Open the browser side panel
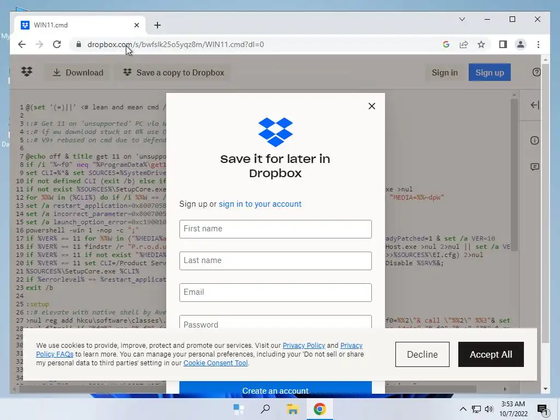This screenshot has height=420, width=560. 503,44
